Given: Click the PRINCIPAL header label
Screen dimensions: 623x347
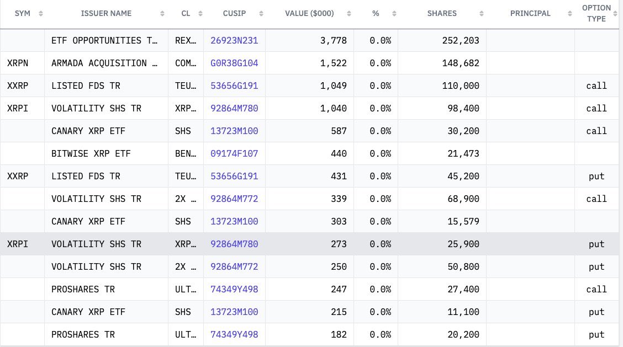Looking at the screenshot, I should coord(530,13).
